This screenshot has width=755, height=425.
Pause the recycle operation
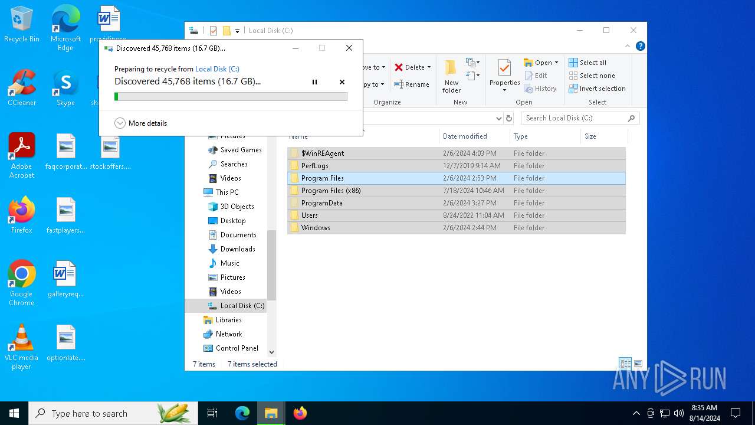(x=314, y=82)
